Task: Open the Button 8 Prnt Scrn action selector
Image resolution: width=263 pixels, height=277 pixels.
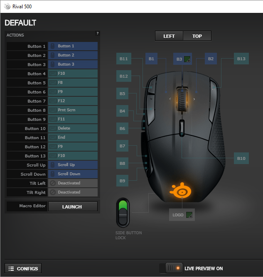Action: click(x=73, y=110)
